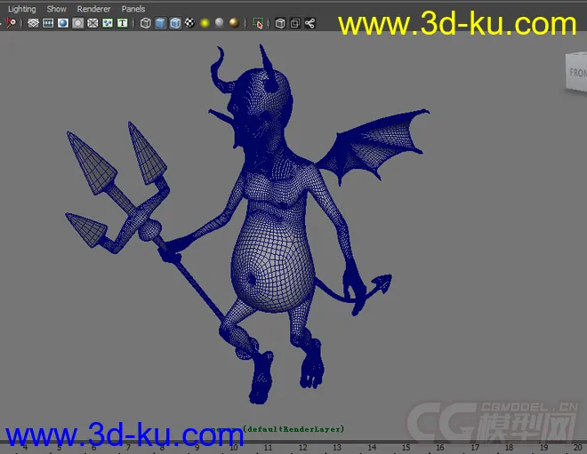Jump to frame 12 on timeline
The image size is (587, 454).
(x=302, y=447)
